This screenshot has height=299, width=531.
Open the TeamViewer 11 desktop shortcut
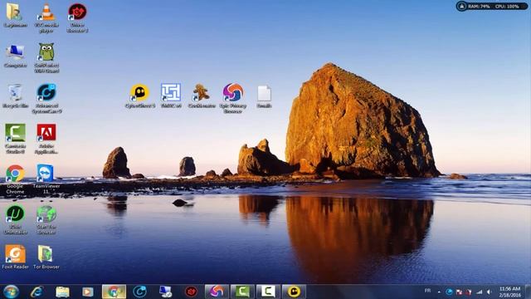46,179
